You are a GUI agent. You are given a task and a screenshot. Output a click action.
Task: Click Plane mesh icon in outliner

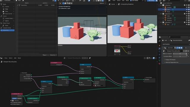165,12
